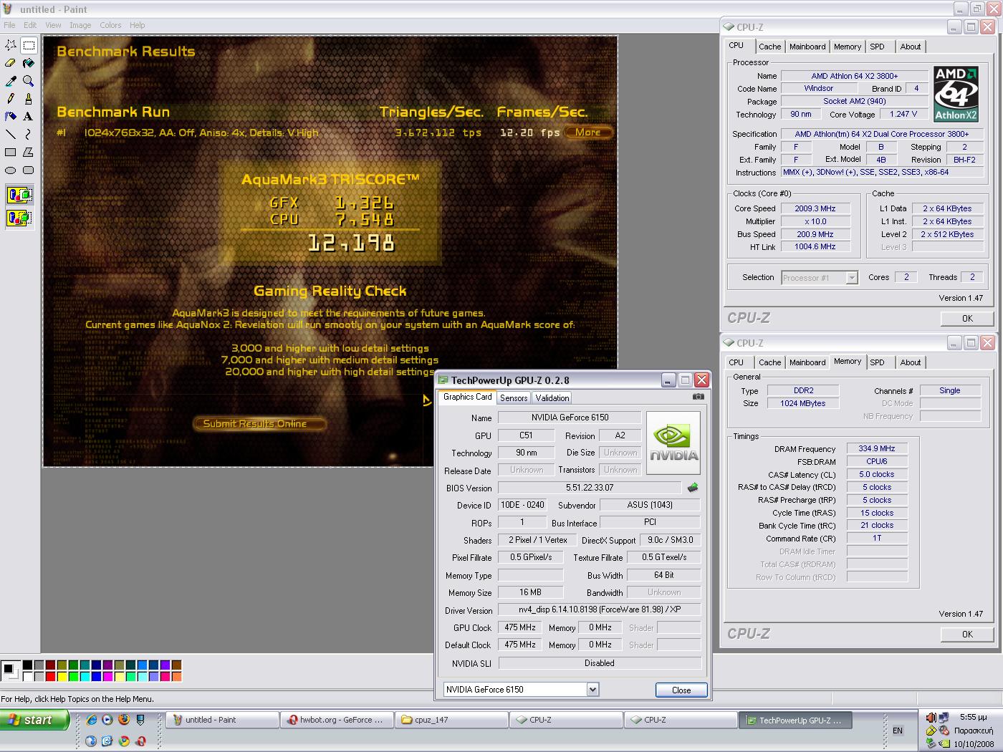
Task: Open the Image menu in Paint
Action: 80,25
